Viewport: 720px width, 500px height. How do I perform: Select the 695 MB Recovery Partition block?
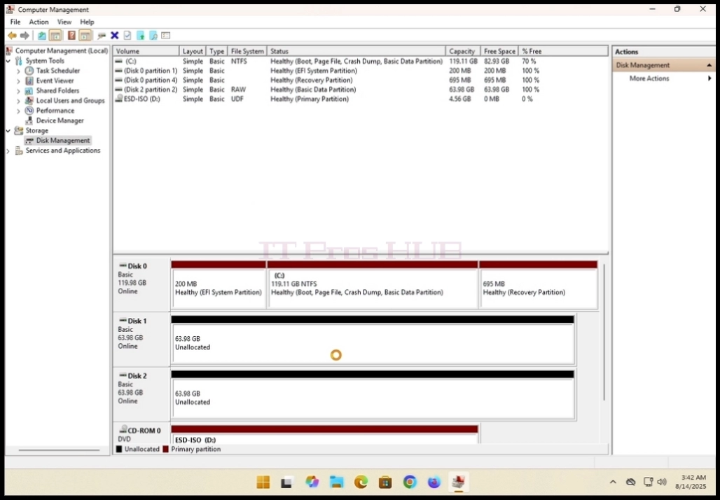coord(538,285)
